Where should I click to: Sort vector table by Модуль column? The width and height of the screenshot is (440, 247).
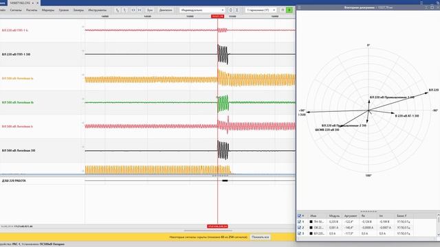pos(334,216)
